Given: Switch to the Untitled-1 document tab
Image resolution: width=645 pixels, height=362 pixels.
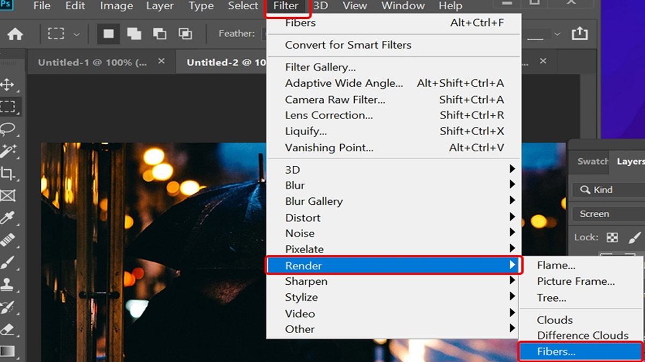Looking at the screenshot, I should pos(92,62).
